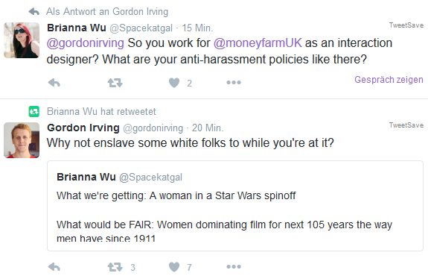Viewport: 428px width, 276px height.
Task: Click TweetSave on Gordon Irving's tweet
Action: tap(406, 125)
